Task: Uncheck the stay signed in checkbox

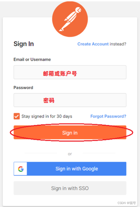Action: click(17, 116)
